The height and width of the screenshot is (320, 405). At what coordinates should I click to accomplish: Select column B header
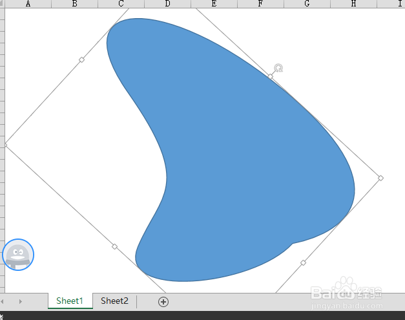pos(75,4)
